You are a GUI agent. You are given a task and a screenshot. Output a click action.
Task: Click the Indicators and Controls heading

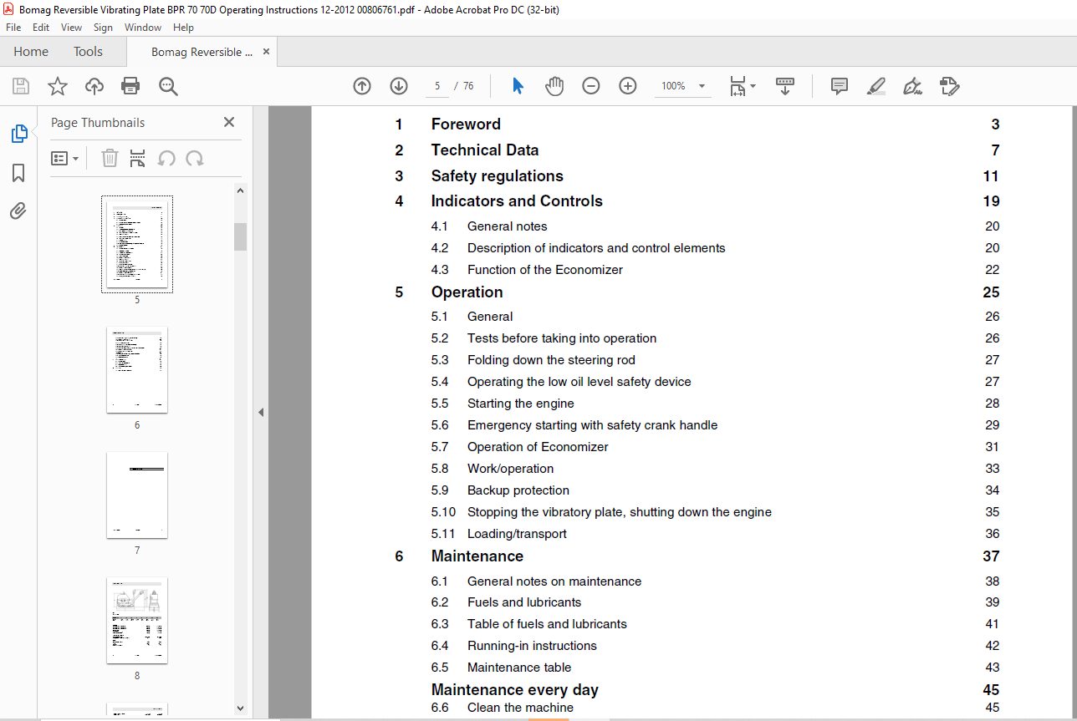[517, 201]
